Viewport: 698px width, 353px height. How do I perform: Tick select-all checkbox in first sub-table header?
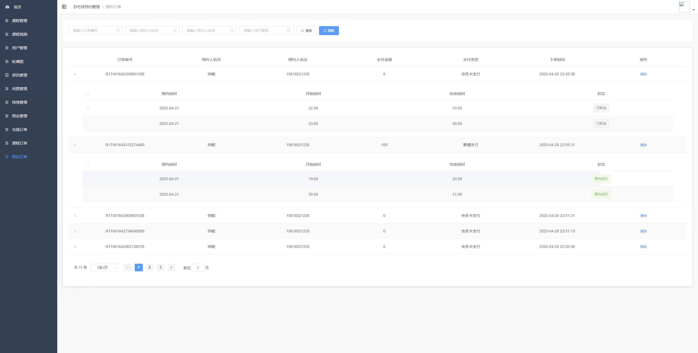click(x=87, y=94)
